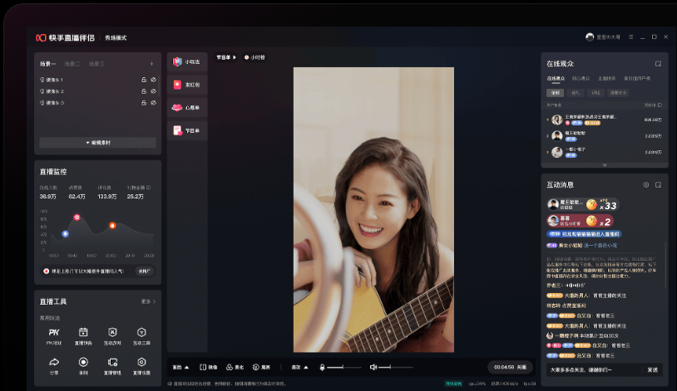The height and width of the screenshot is (391, 677).
Task: Expand the 节目单 chip above the preview
Action: coord(226,57)
